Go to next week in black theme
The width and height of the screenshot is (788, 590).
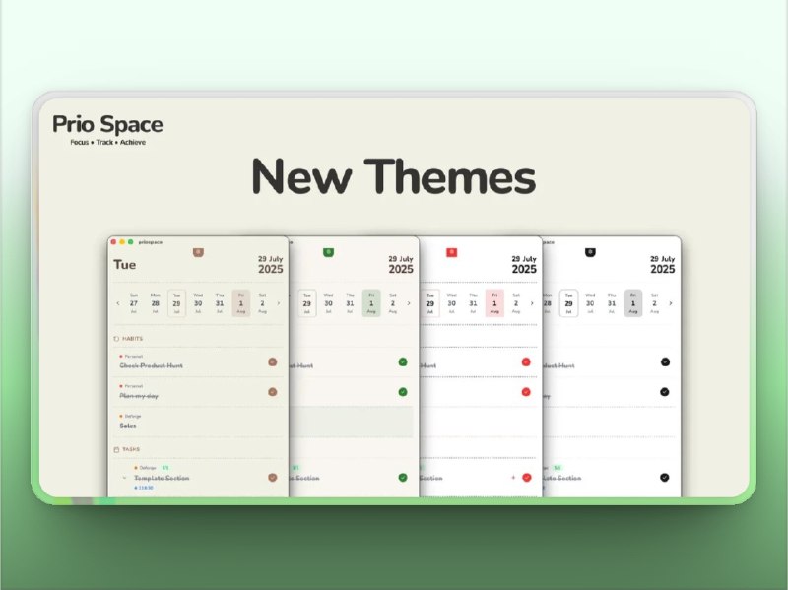coord(675,303)
